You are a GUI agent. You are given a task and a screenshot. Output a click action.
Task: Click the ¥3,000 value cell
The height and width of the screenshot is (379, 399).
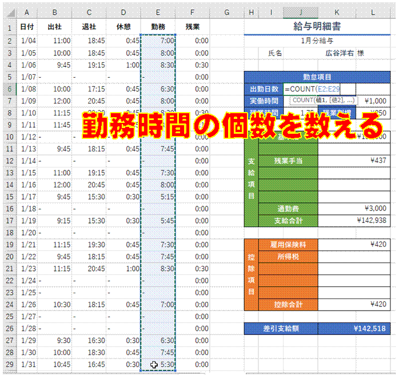tap(354, 209)
